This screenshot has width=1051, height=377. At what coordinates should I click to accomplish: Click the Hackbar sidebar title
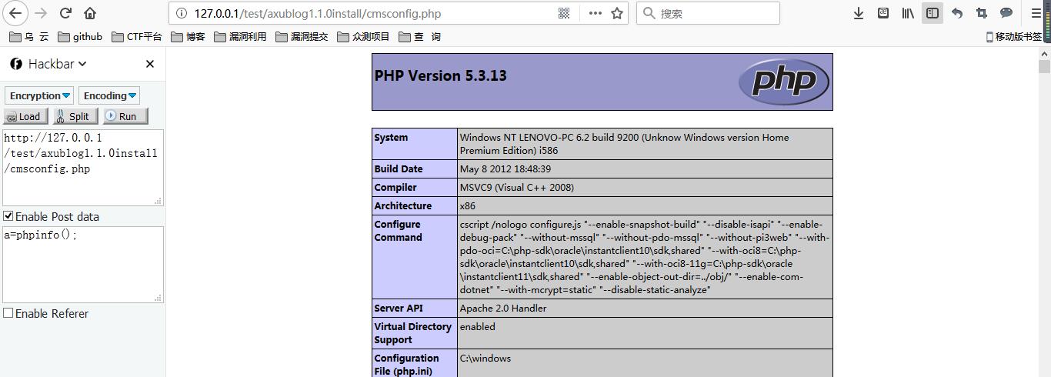(x=51, y=64)
